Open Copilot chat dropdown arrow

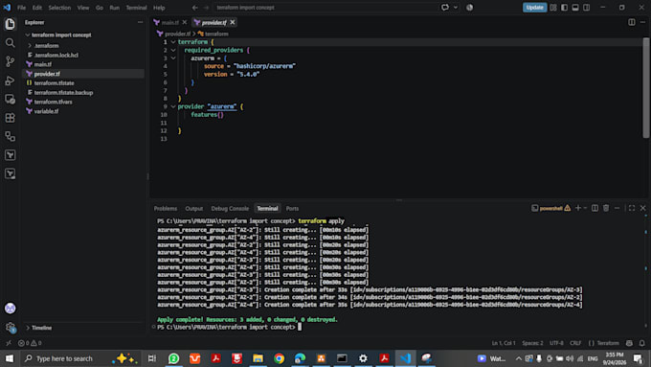[x=456, y=8]
